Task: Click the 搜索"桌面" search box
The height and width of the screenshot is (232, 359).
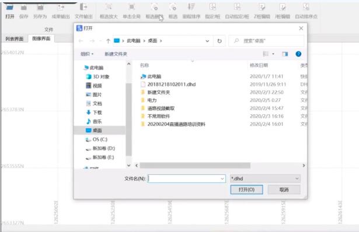Action: pos(266,41)
